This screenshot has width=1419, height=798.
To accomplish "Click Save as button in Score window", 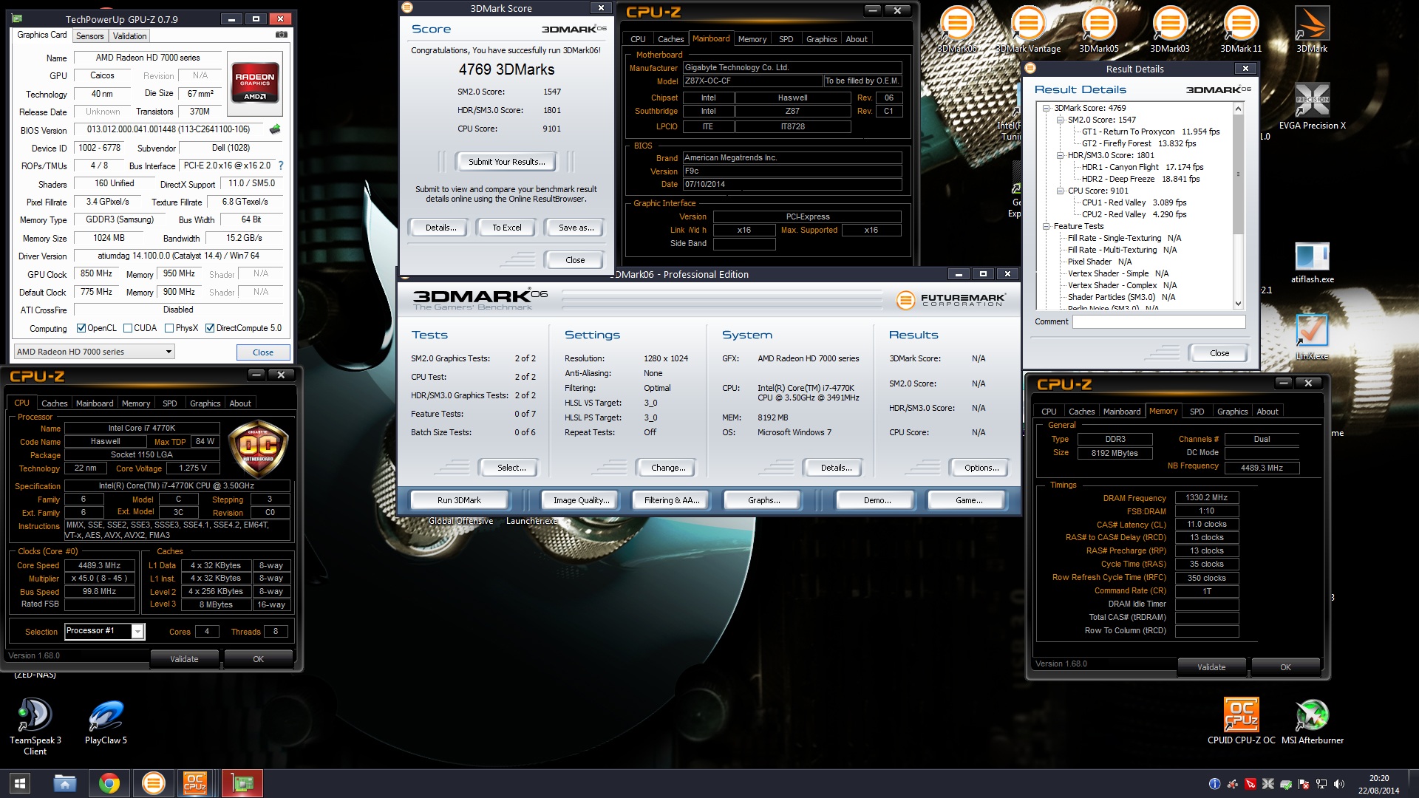I will (x=576, y=228).
